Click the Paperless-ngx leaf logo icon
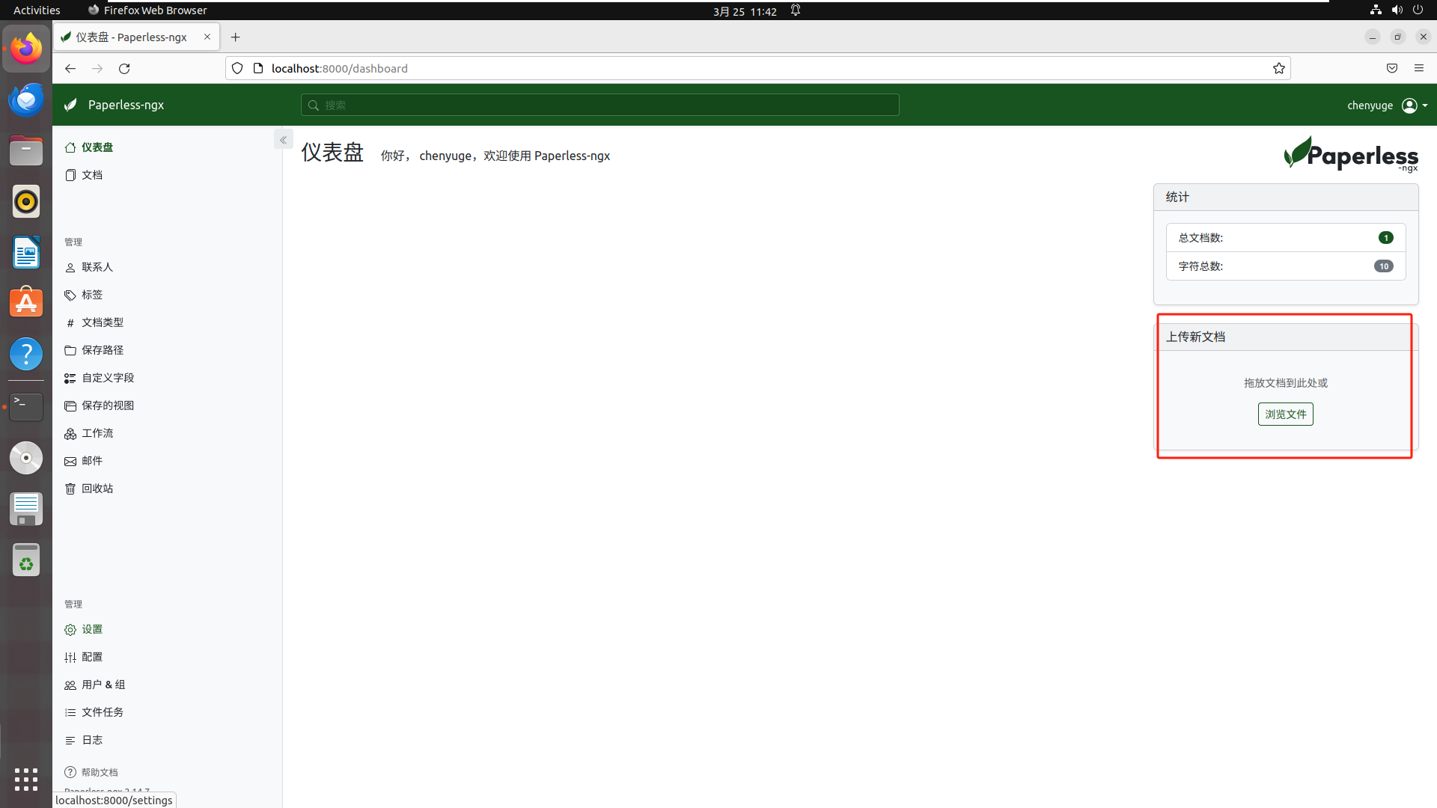Image resolution: width=1437 pixels, height=808 pixels. [71, 105]
